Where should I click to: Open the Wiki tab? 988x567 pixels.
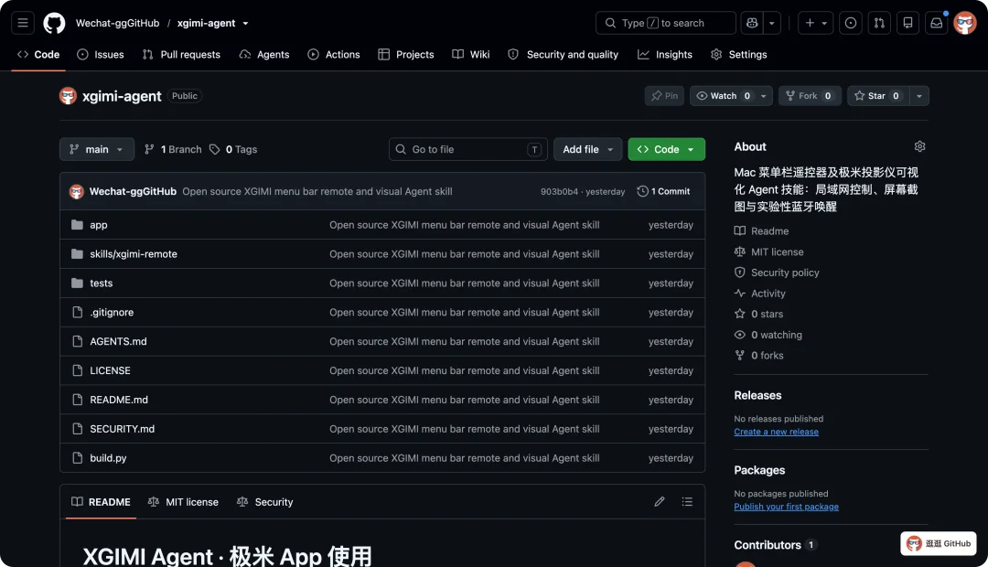(471, 55)
